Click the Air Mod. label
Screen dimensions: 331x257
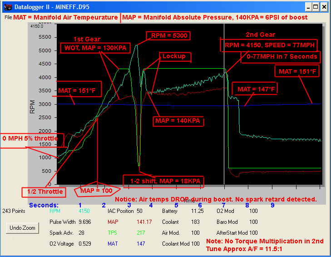click(171, 233)
